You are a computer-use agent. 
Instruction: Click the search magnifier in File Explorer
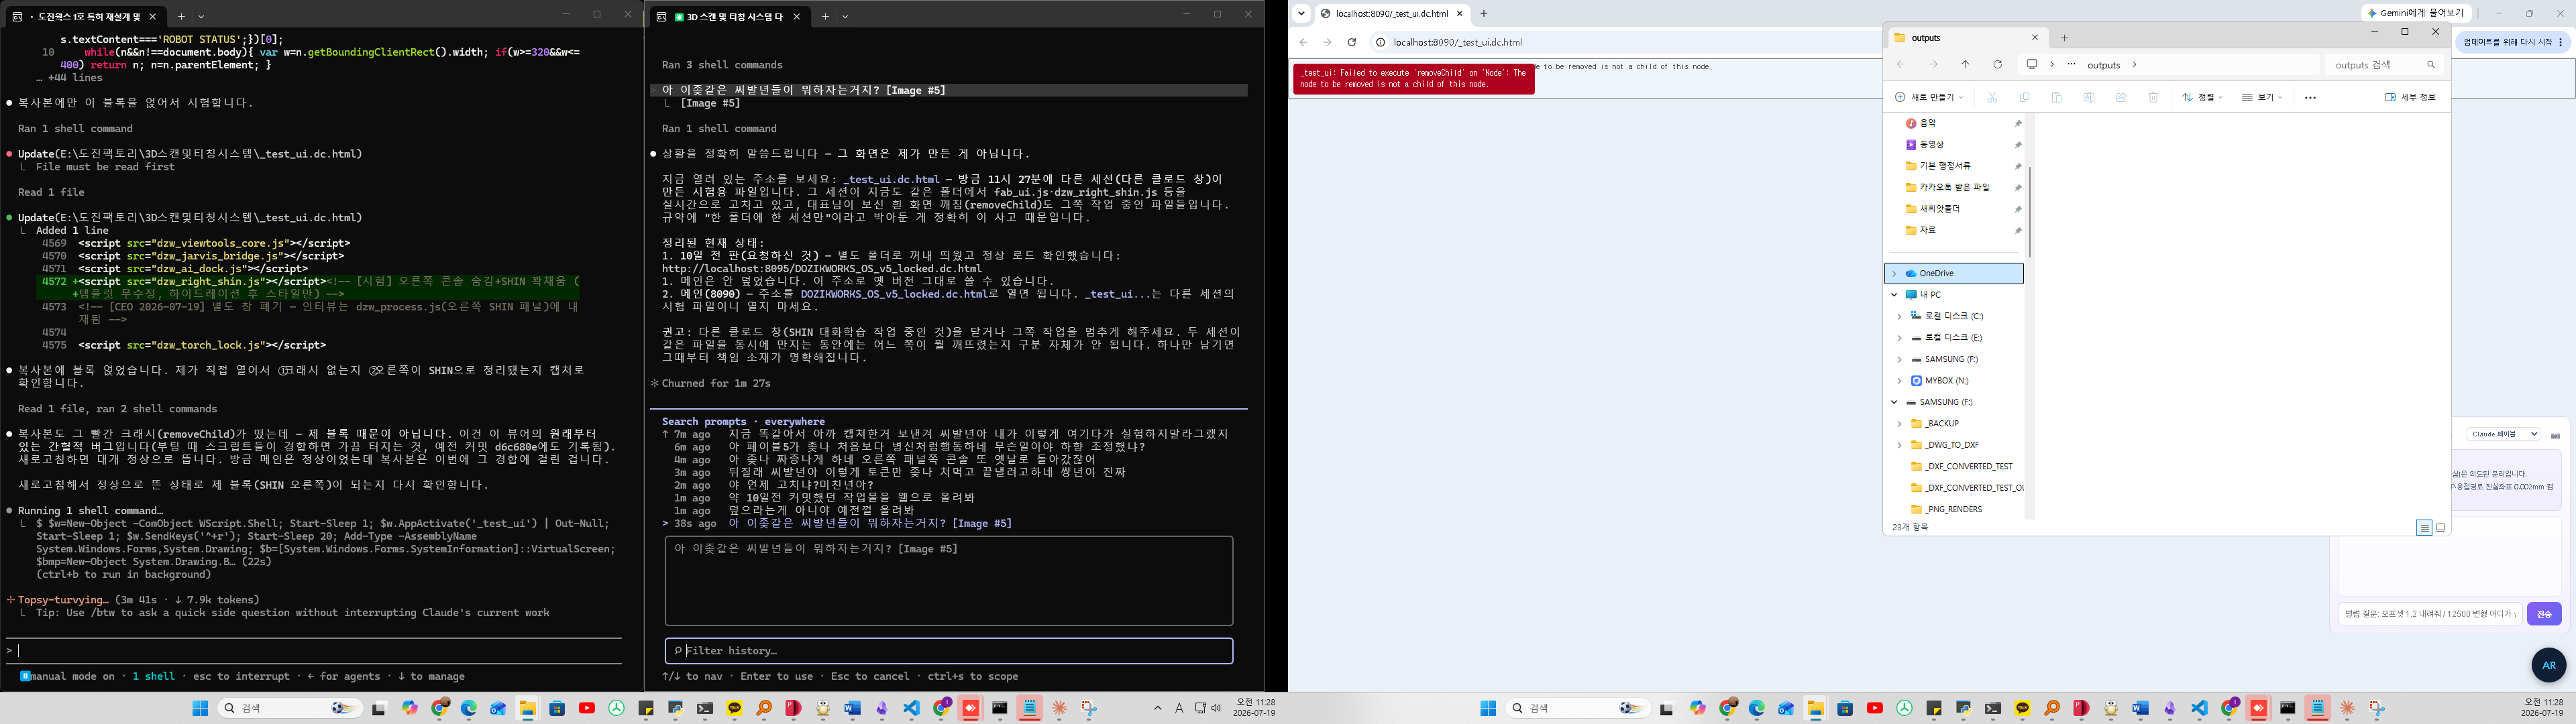coord(2431,65)
